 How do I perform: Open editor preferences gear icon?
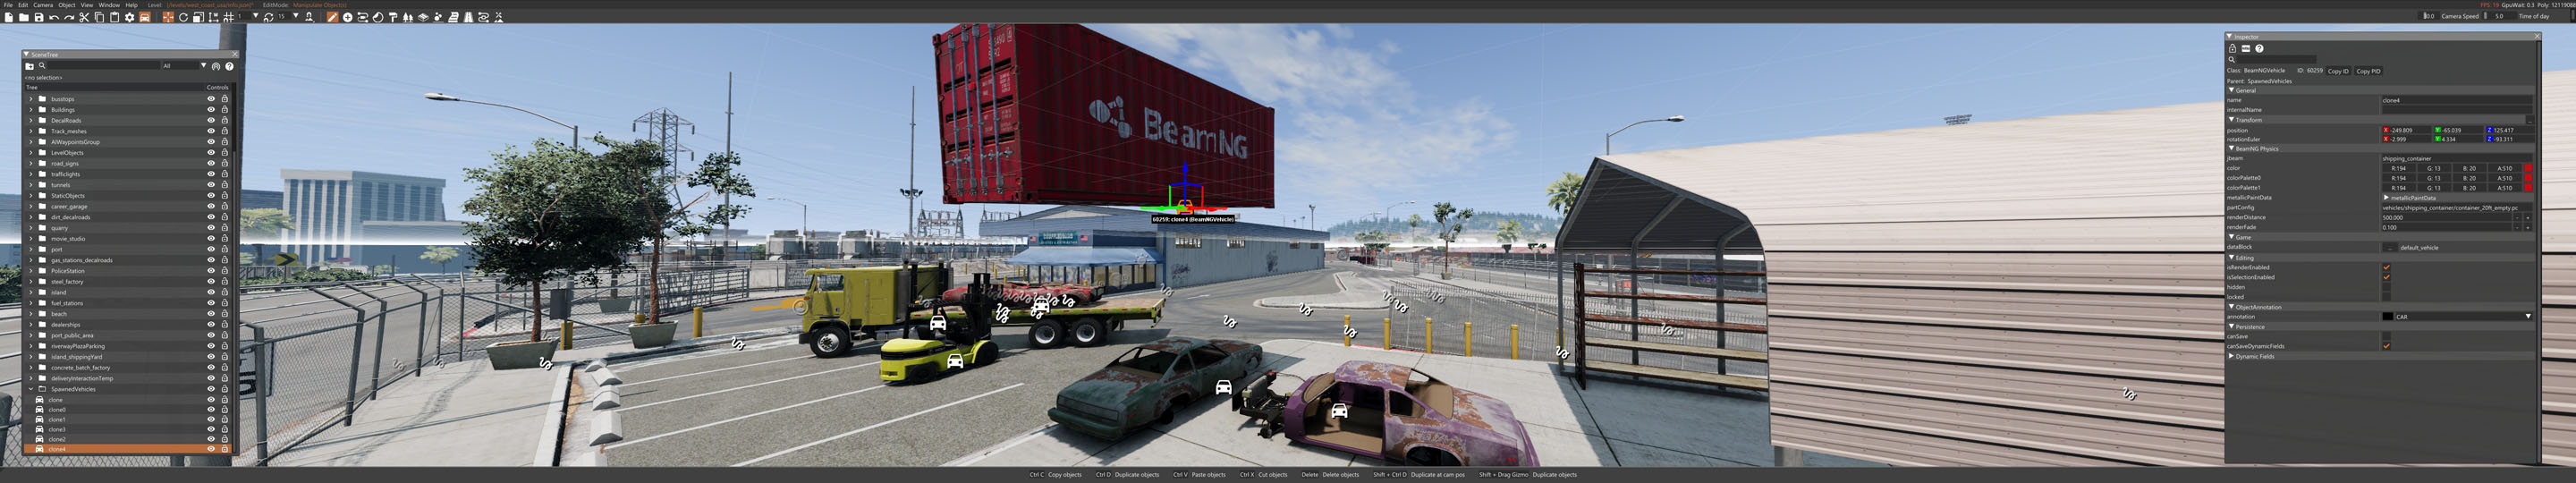pyautogui.click(x=129, y=17)
